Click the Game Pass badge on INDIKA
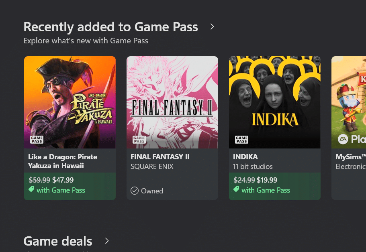The height and width of the screenshot is (252, 366). (x=242, y=140)
